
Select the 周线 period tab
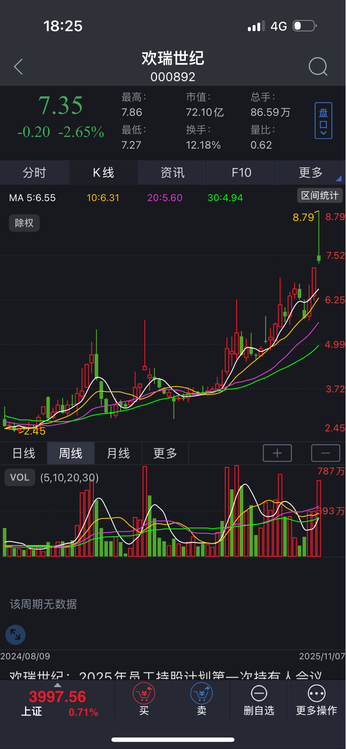click(71, 453)
